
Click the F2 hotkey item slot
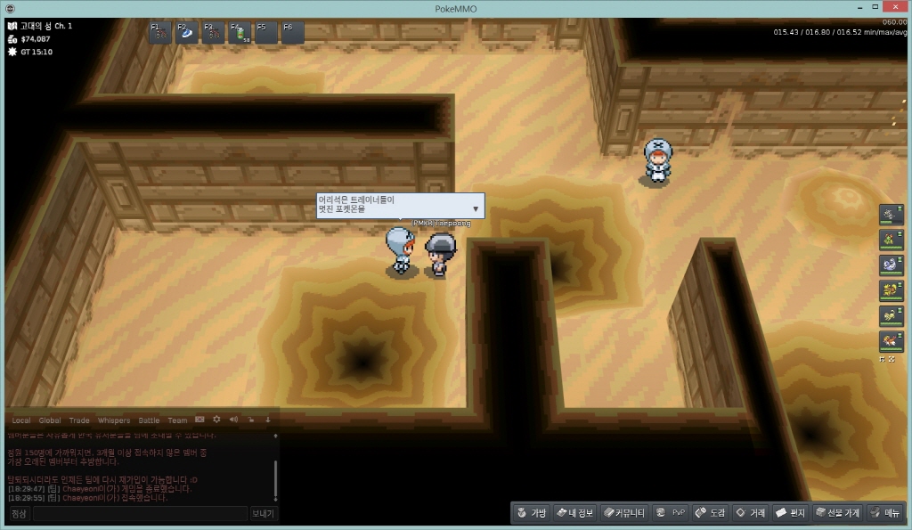(188, 33)
